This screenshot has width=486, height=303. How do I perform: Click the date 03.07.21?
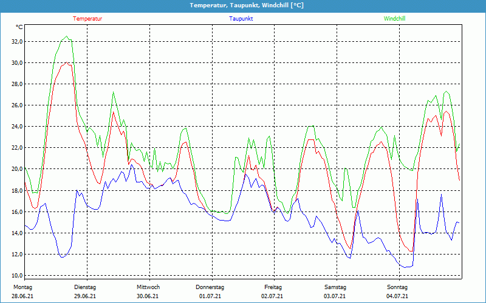[x=335, y=296]
